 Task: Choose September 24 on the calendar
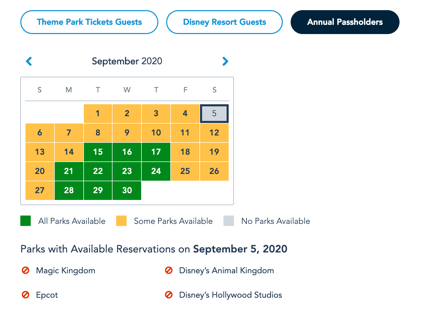pos(156,171)
